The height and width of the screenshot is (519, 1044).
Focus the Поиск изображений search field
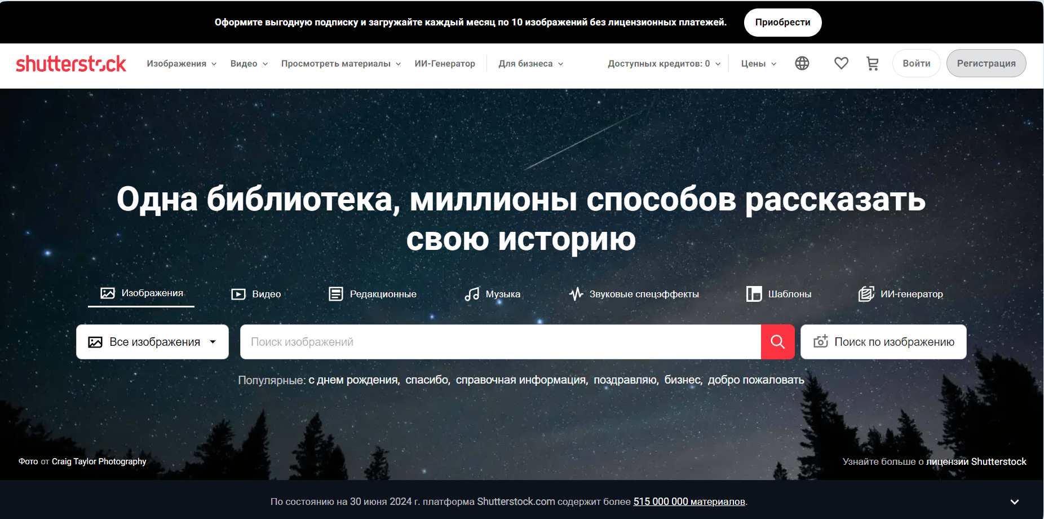point(501,342)
